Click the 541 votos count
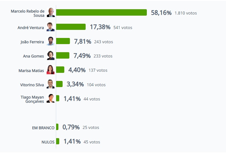The width and height of the screenshot is (226, 156). coord(123,28)
